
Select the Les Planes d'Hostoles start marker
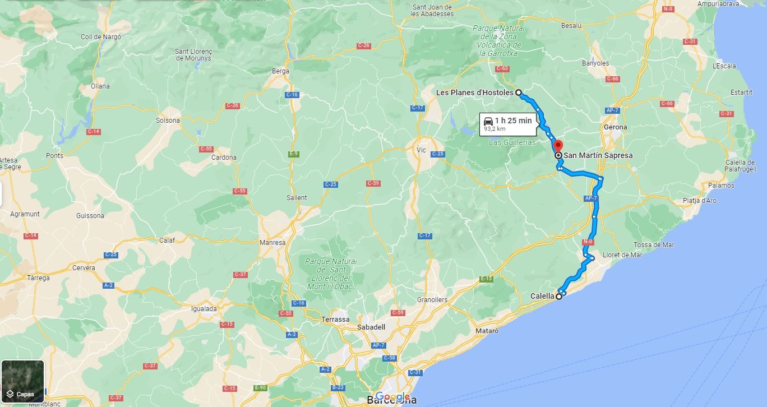tap(519, 92)
